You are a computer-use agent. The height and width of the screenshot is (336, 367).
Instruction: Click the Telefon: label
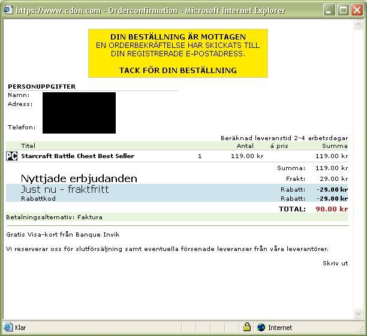pyautogui.click(x=22, y=127)
